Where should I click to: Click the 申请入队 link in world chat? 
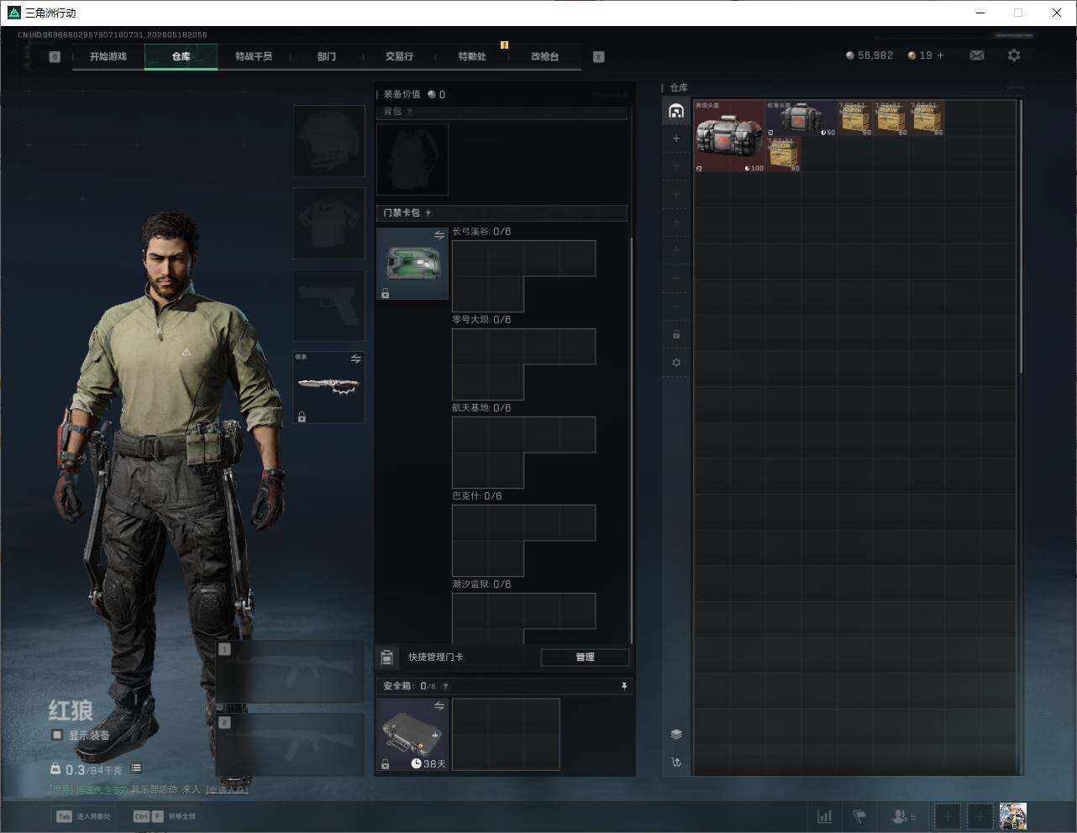226,789
